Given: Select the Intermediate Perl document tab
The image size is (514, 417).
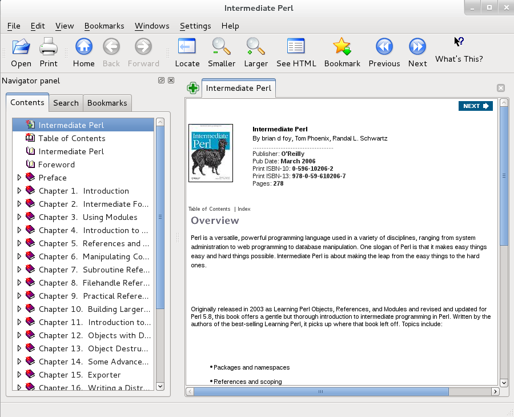Looking at the screenshot, I should point(239,88).
